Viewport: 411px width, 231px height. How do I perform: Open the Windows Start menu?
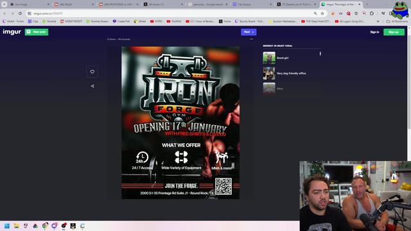coord(7,226)
